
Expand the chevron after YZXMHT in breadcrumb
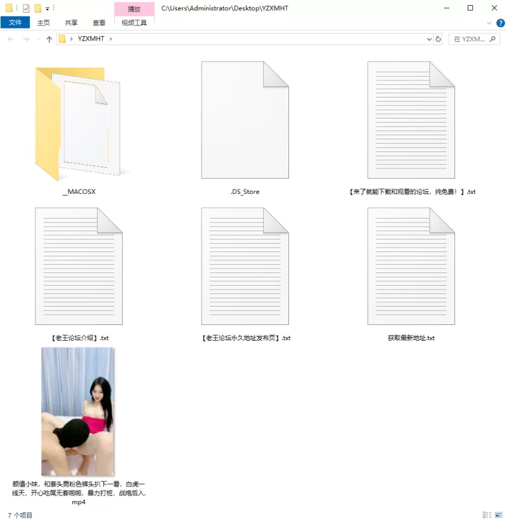pos(111,39)
